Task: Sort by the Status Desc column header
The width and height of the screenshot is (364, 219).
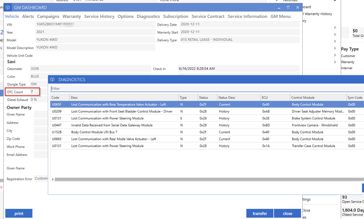Action: [x=238, y=97]
